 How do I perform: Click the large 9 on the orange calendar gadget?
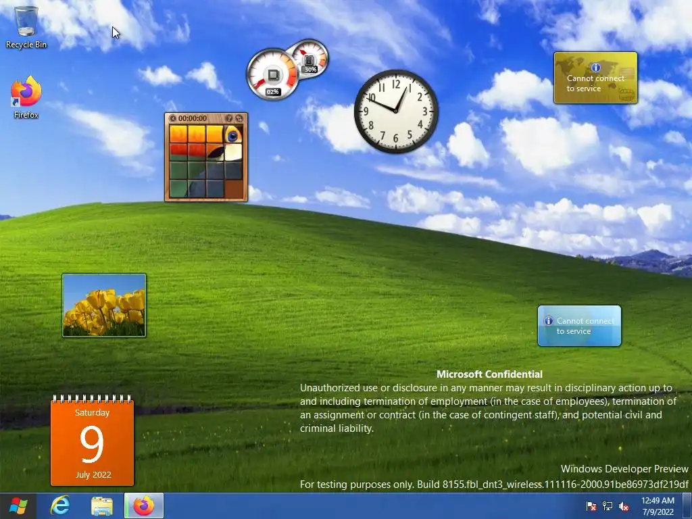click(92, 443)
